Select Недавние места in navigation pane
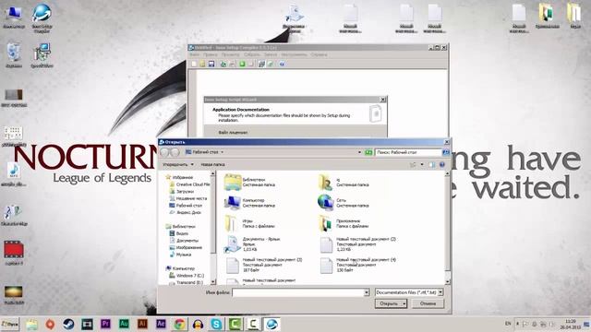 187,198
